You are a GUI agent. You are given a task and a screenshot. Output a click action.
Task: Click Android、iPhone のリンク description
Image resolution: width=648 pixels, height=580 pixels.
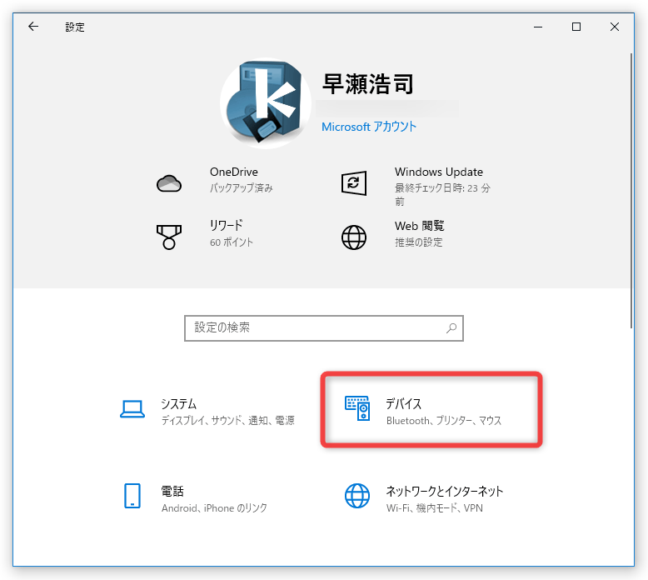coord(214,507)
